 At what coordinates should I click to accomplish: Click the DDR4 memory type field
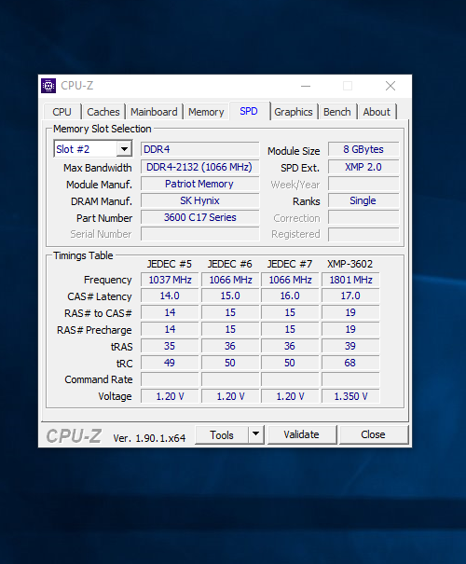click(x=200, y=149)
